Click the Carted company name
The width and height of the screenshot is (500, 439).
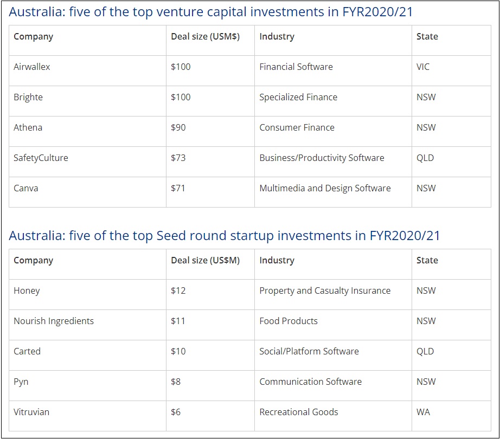tap(27, 352)
